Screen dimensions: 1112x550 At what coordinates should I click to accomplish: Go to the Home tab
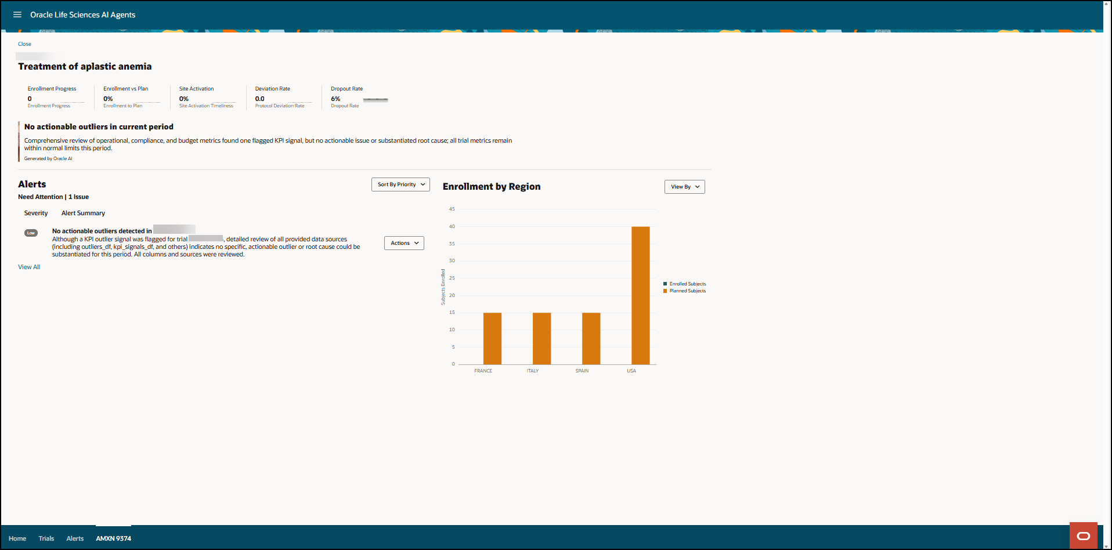coord(17,538)
